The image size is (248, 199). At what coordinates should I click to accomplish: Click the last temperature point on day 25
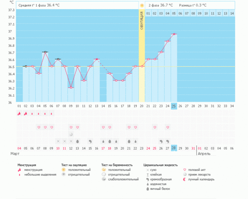click(x=174, y=34)
